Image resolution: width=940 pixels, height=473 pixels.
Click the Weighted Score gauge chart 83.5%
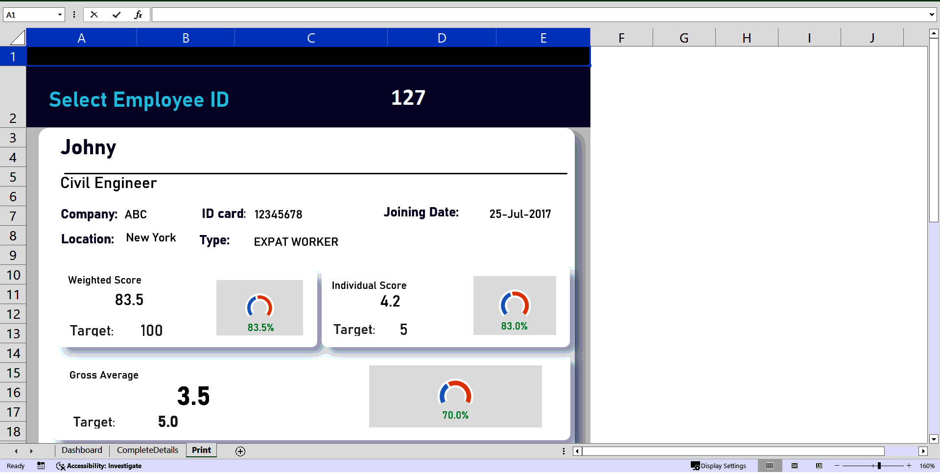259,307
